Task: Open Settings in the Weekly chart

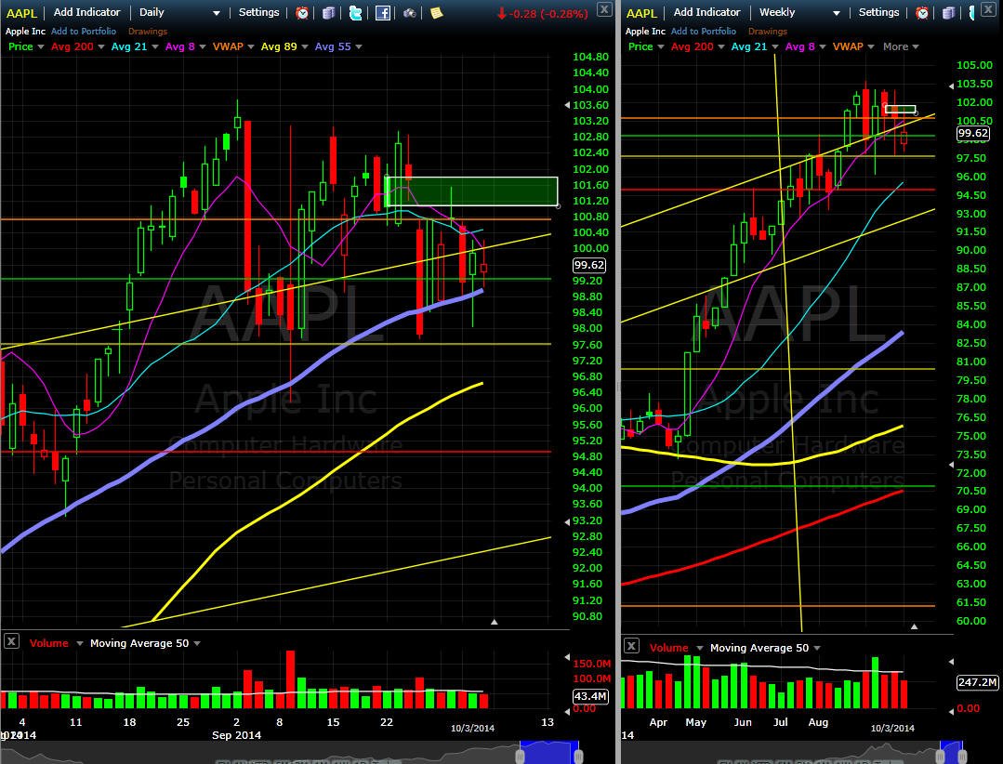Action: click(x=878, y=12)
